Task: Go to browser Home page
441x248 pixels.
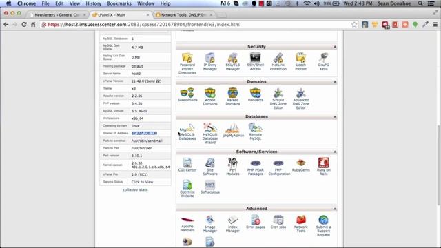Action: [x=33, y=25]
